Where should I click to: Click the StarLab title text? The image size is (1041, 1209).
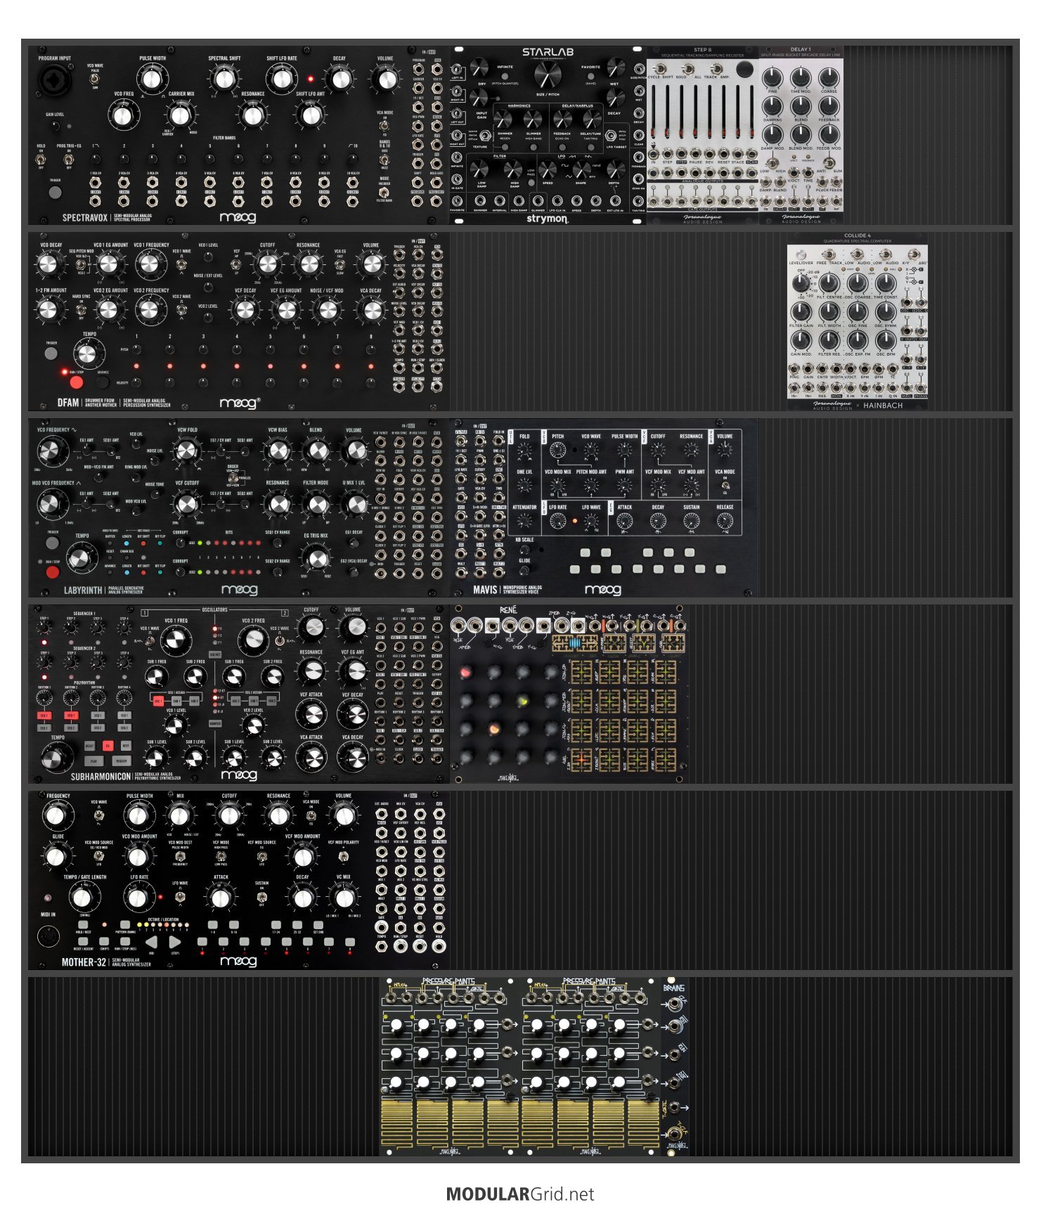(x=548, y=52)
